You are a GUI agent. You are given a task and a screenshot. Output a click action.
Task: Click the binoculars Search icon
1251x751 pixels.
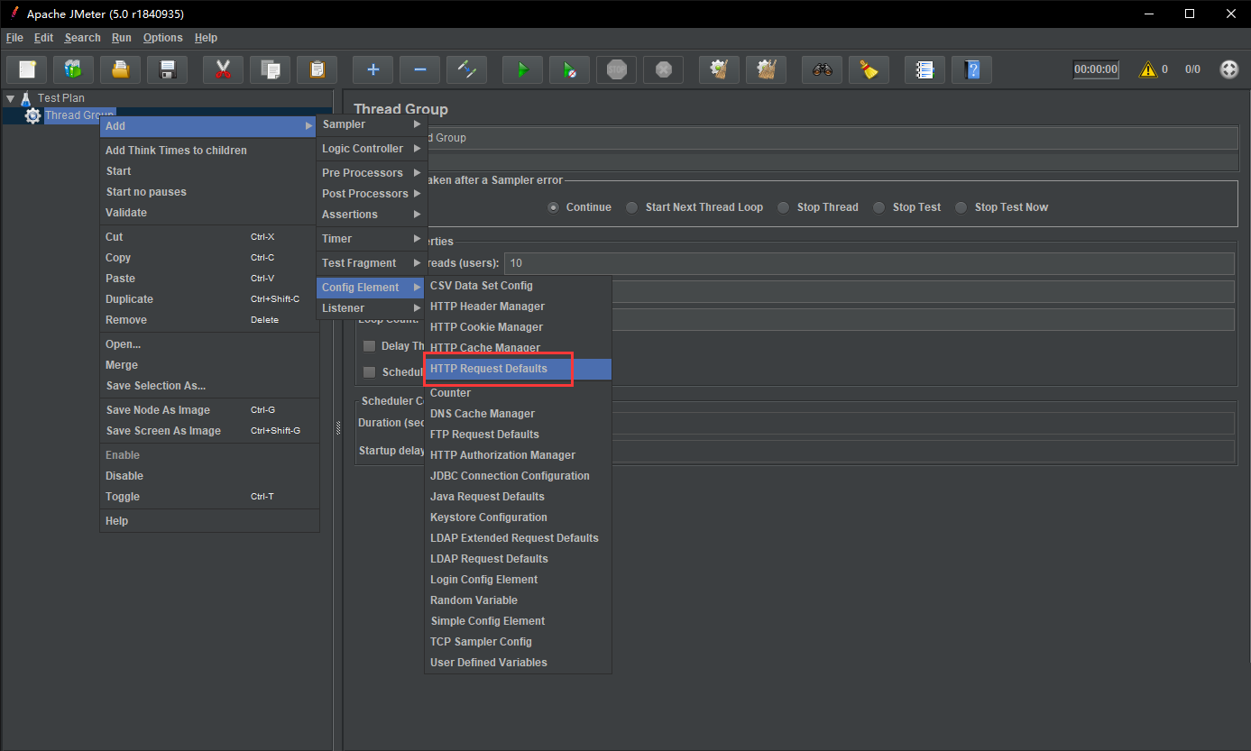(x=822, y=69)
